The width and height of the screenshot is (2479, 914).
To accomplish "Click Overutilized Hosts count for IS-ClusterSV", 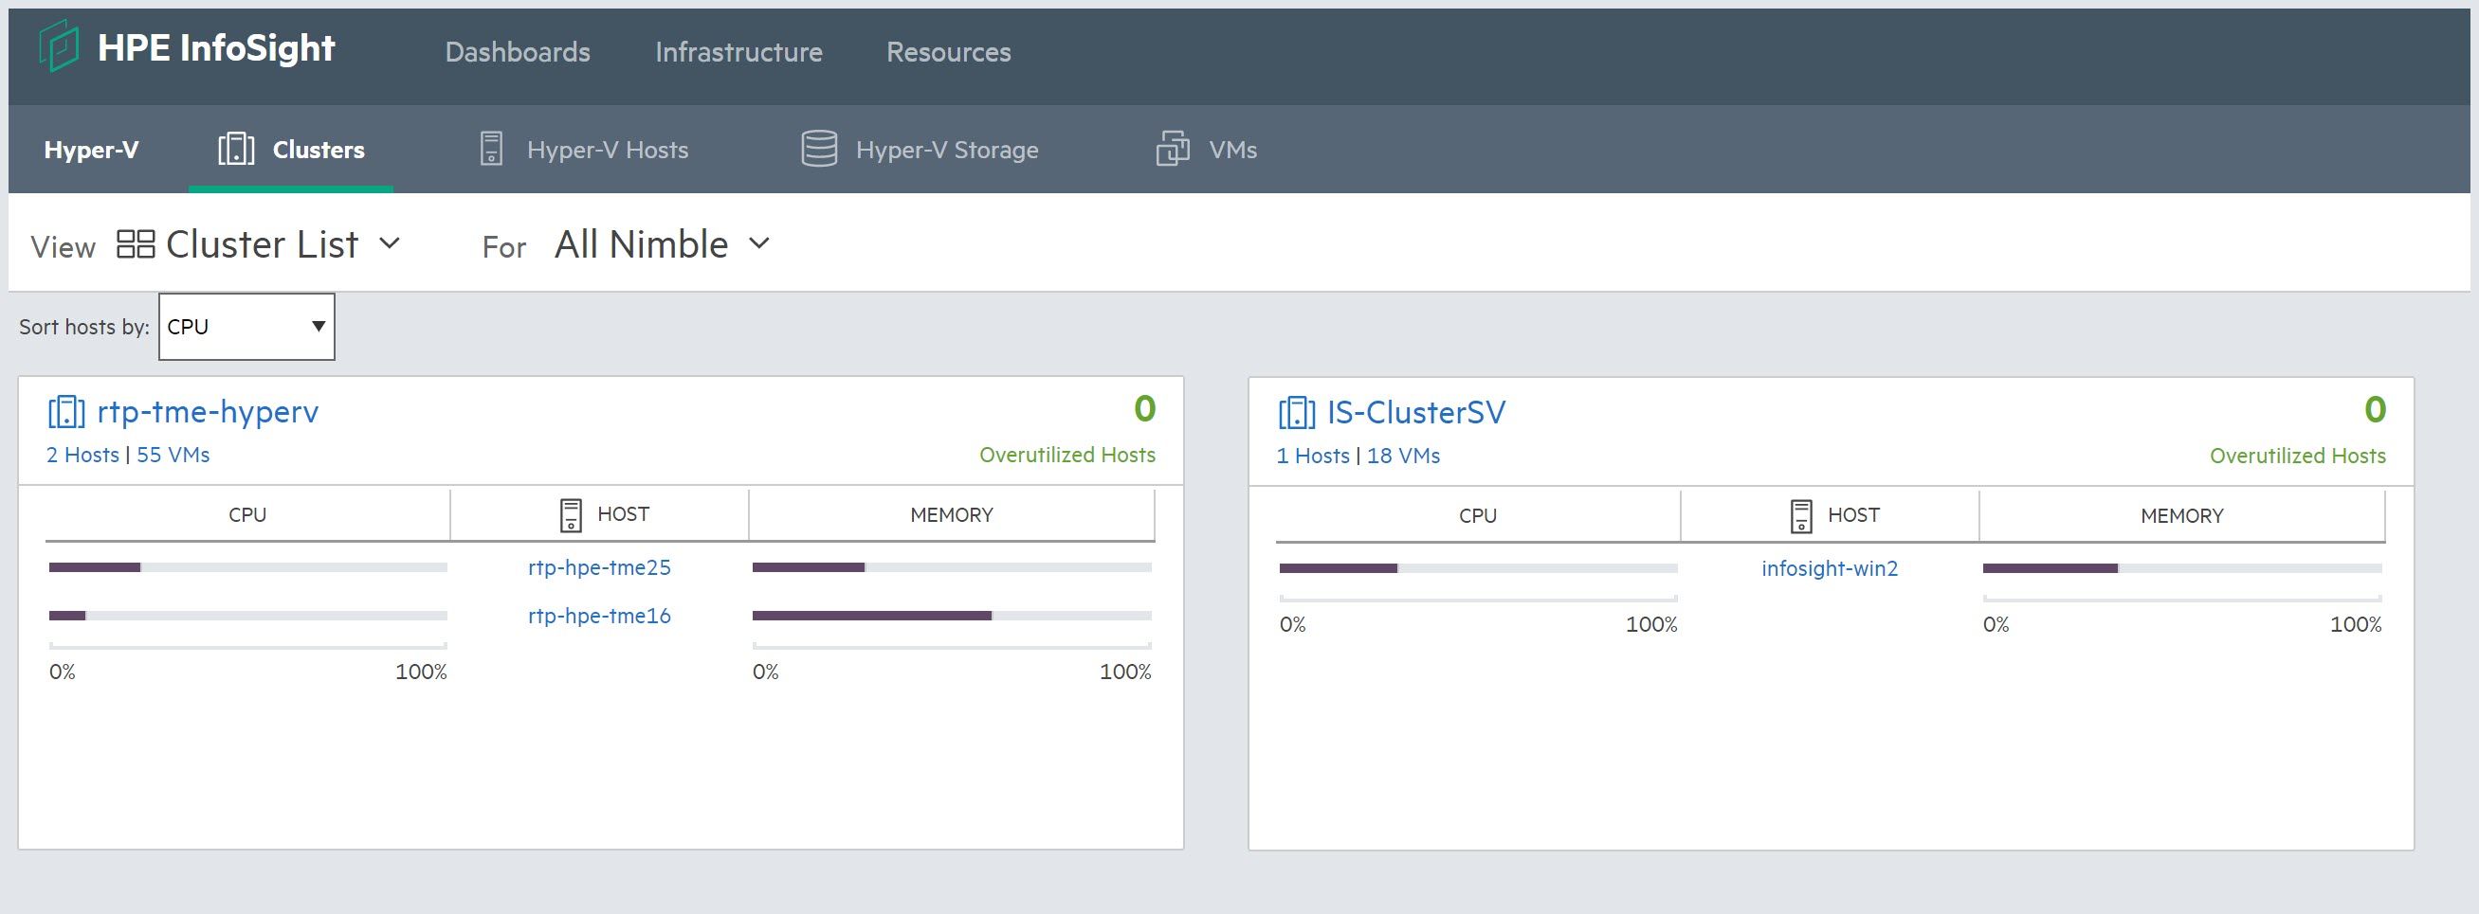I will [2375, 409].
